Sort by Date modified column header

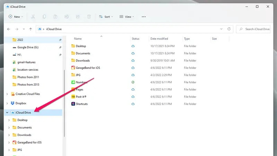159,38
